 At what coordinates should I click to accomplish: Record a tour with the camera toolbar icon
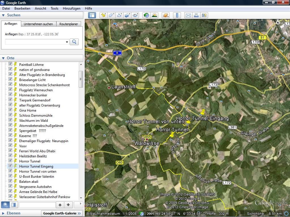click(135, 15)
